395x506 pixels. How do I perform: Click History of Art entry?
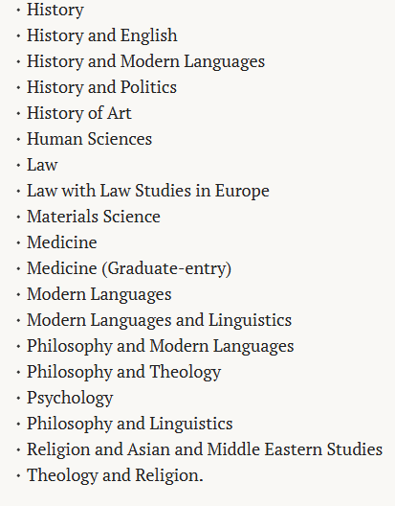coord(79,113)
